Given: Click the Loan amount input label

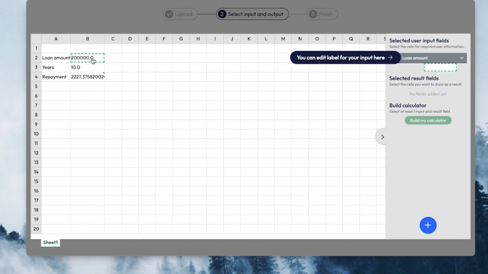Looking at the screenshot, I should click(416, 58).
